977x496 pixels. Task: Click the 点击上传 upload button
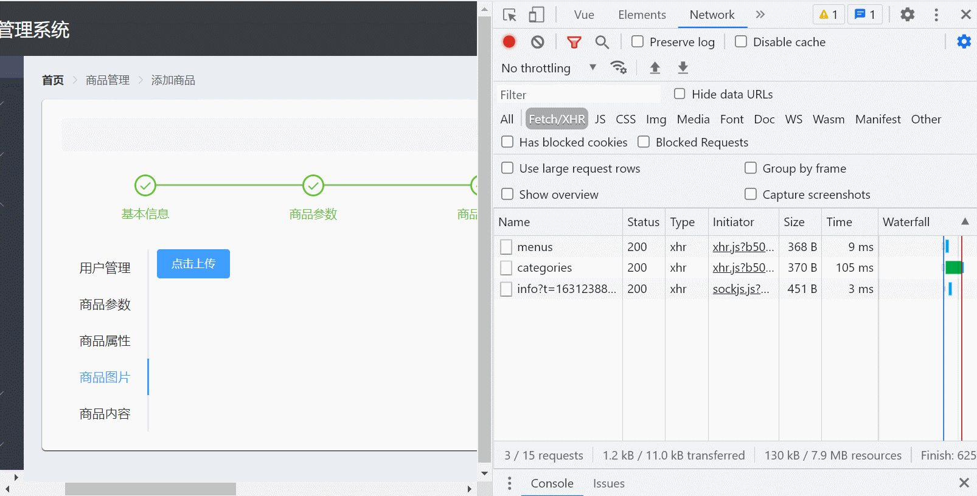pyautogui.click(x=193, y=264)
